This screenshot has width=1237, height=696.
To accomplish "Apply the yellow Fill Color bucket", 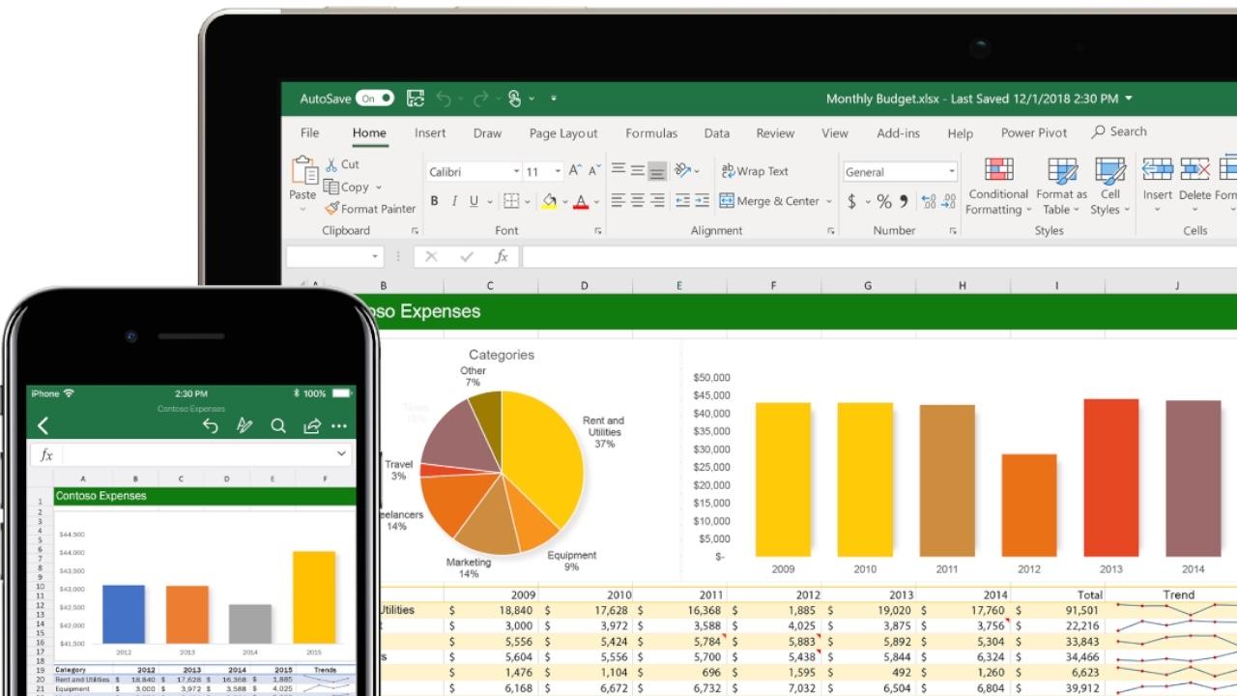I will pos(549,201).
